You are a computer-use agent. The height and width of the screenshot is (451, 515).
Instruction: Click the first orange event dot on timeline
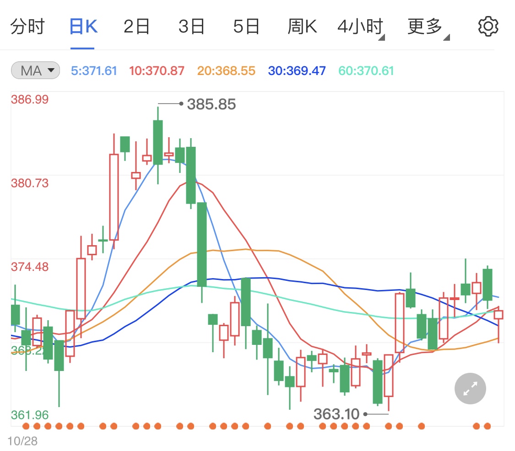[x=26, y=426]
